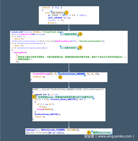Click the "switch" keyword
This screenshot has height=141, width=138.
pos(46,8)
